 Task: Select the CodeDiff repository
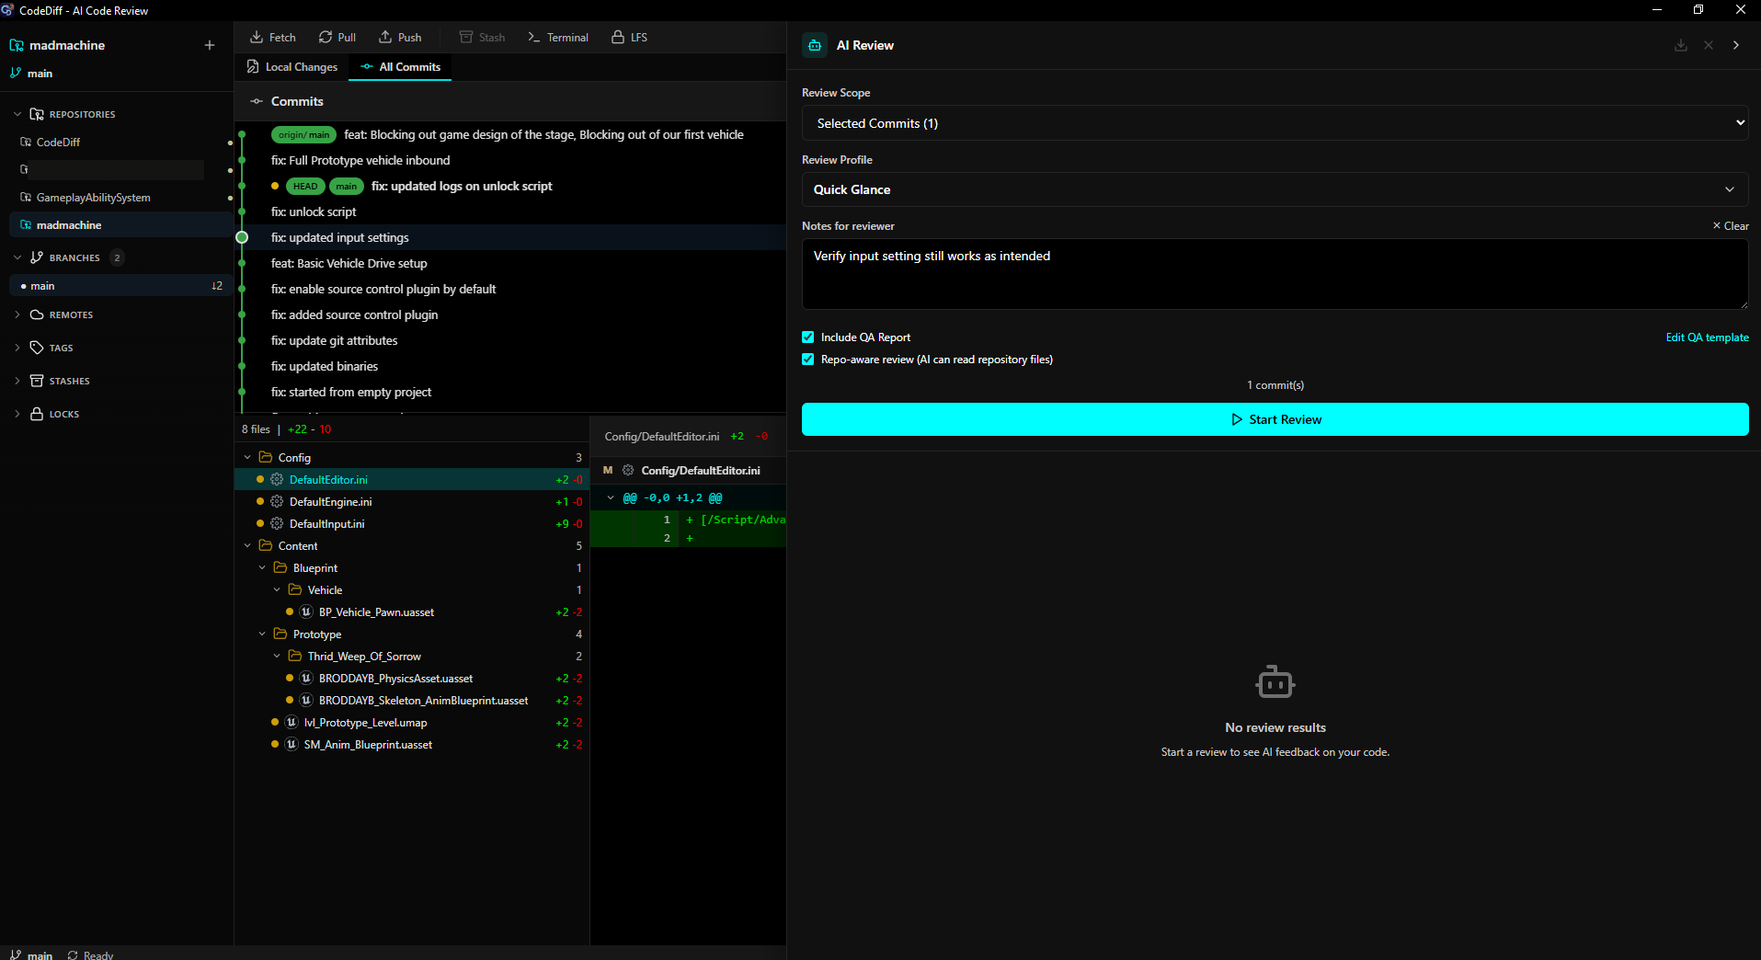120,143
